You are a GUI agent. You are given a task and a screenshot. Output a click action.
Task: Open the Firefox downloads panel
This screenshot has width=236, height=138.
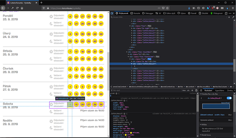tap(189, 7)
